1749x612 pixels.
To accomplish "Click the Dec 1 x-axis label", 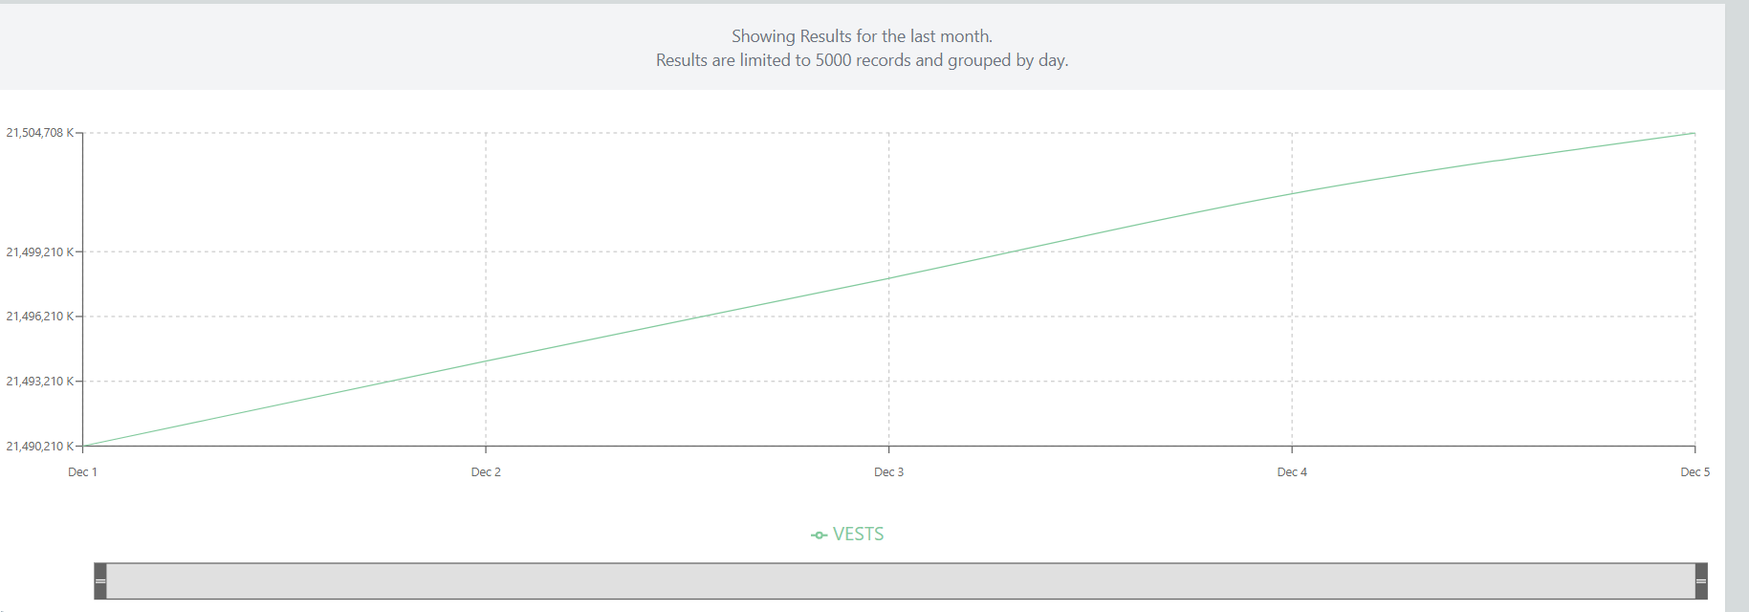I will [x=82, y=472].
